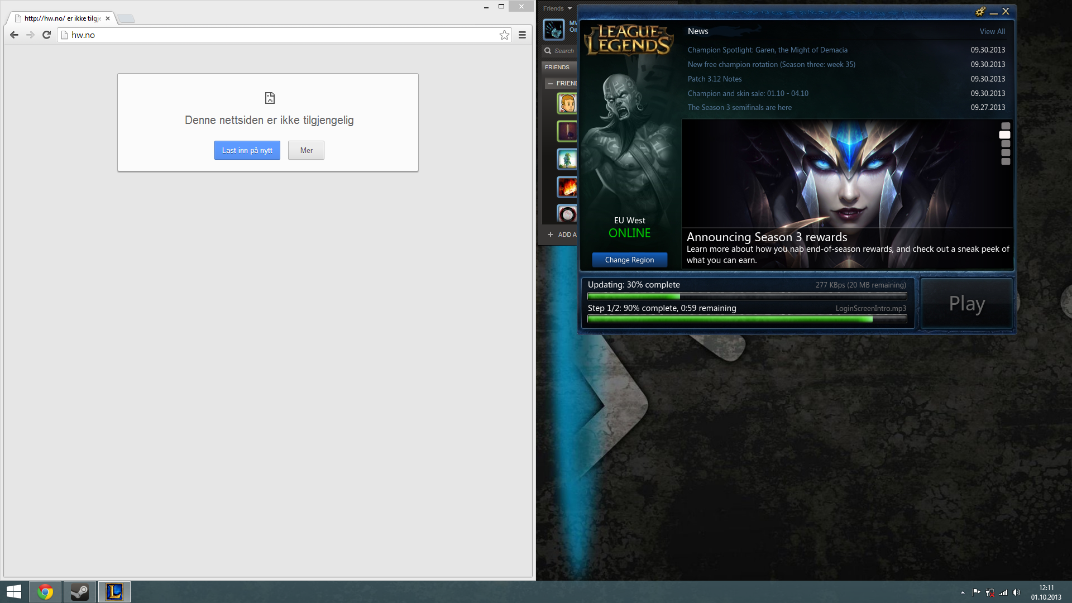Click LoginScreenIntro.mp3 file label
1072x603 pixels.
pos(870,308)
